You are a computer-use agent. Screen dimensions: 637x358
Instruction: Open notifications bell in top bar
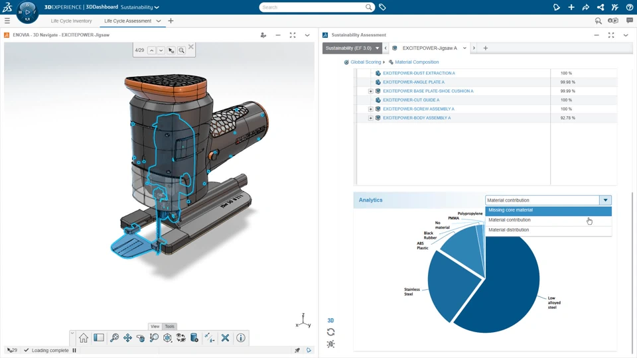[x=557, y=7]
